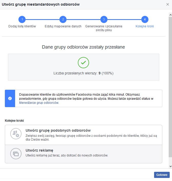The image size is (172, 181).
Task: Select 'Generowanie i przesyłanie skrótu pliku' step label
Action: [104, 28]
